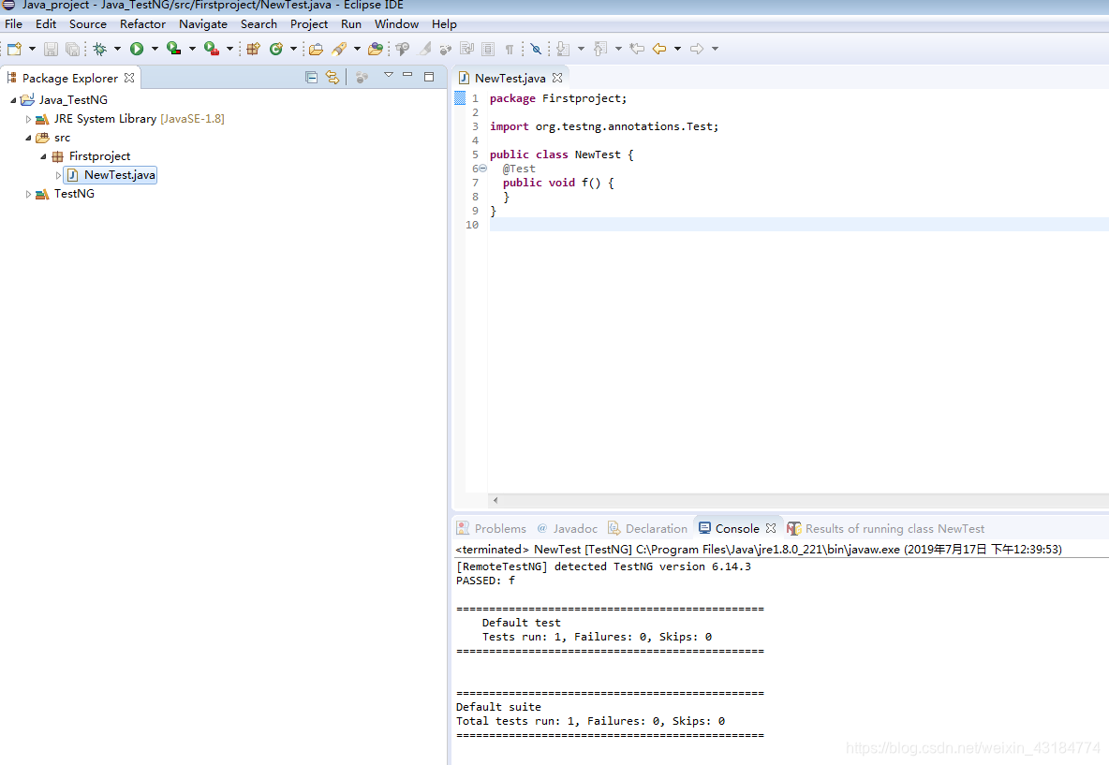Click the Last Edit Location icon
Screen dimensions: 1109x765
[x=637, y=49]
